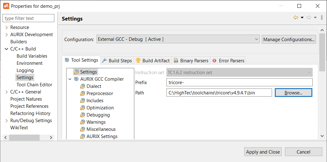Click the Includes option icon

83,100
